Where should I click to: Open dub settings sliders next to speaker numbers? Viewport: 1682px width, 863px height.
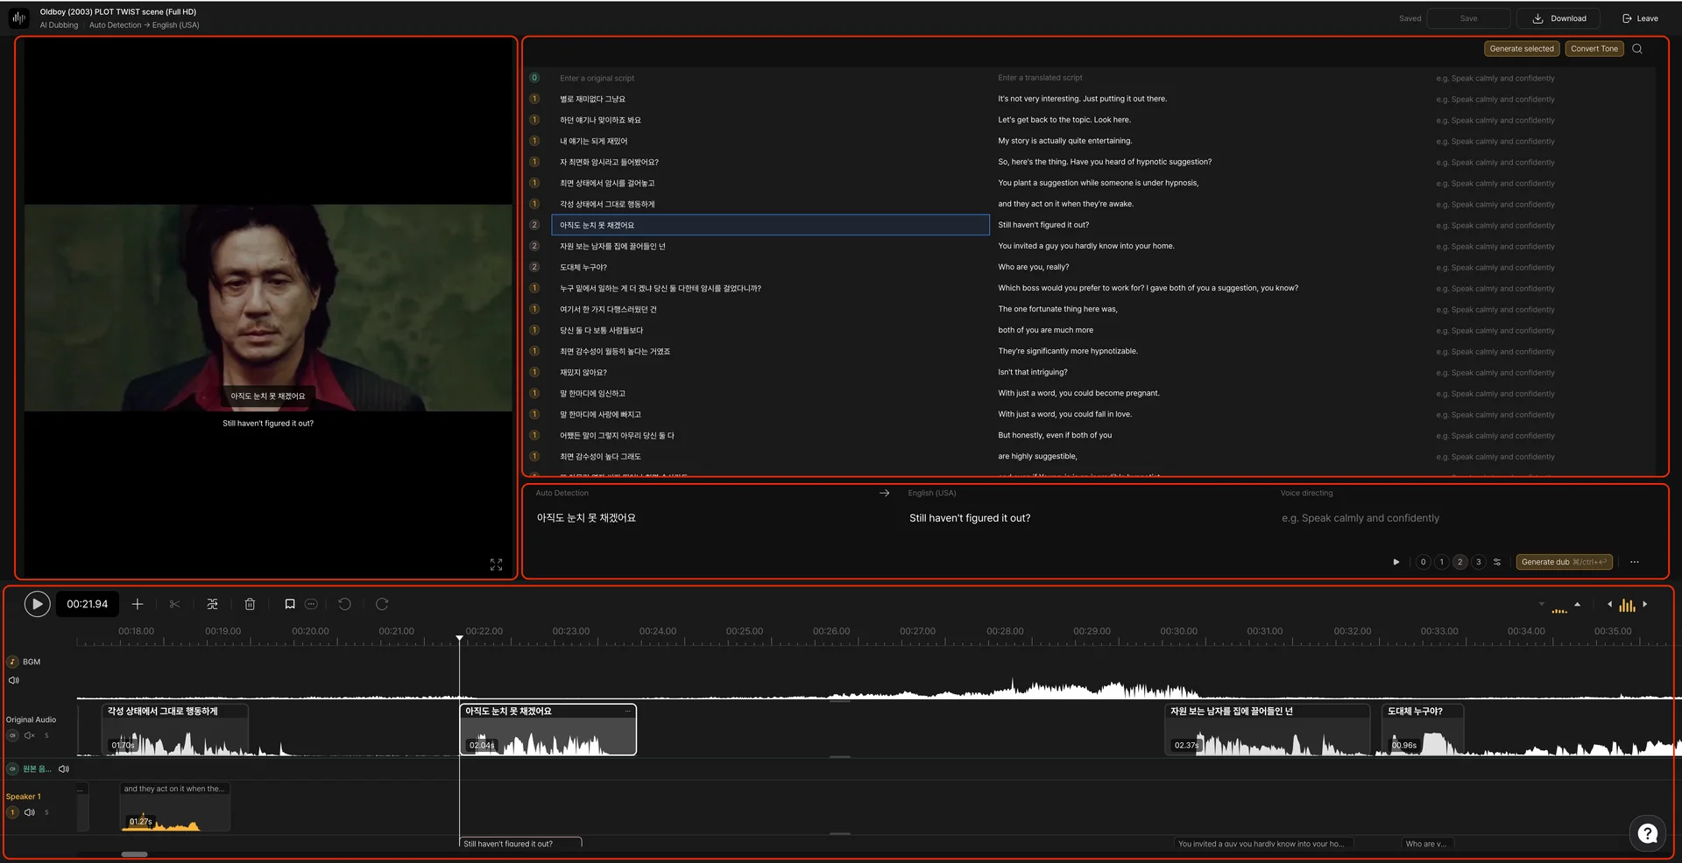(x=1497, y=562)
